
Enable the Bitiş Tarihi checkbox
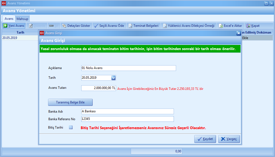click(x=71, y=127)
